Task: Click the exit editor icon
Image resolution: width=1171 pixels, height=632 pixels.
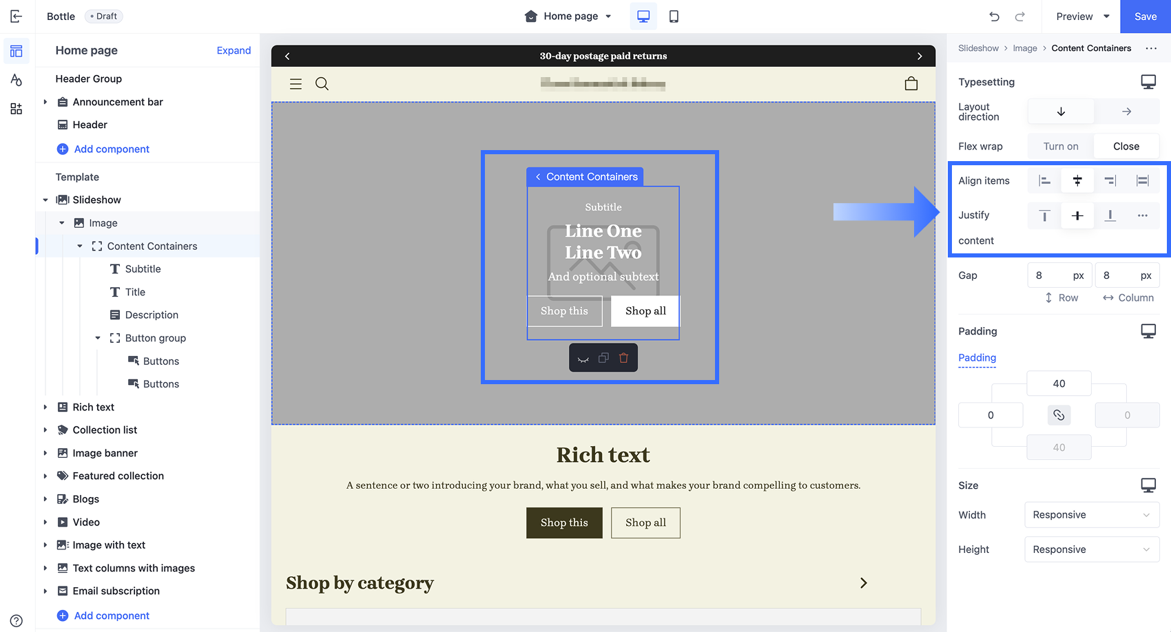Action: pos(17,16)
